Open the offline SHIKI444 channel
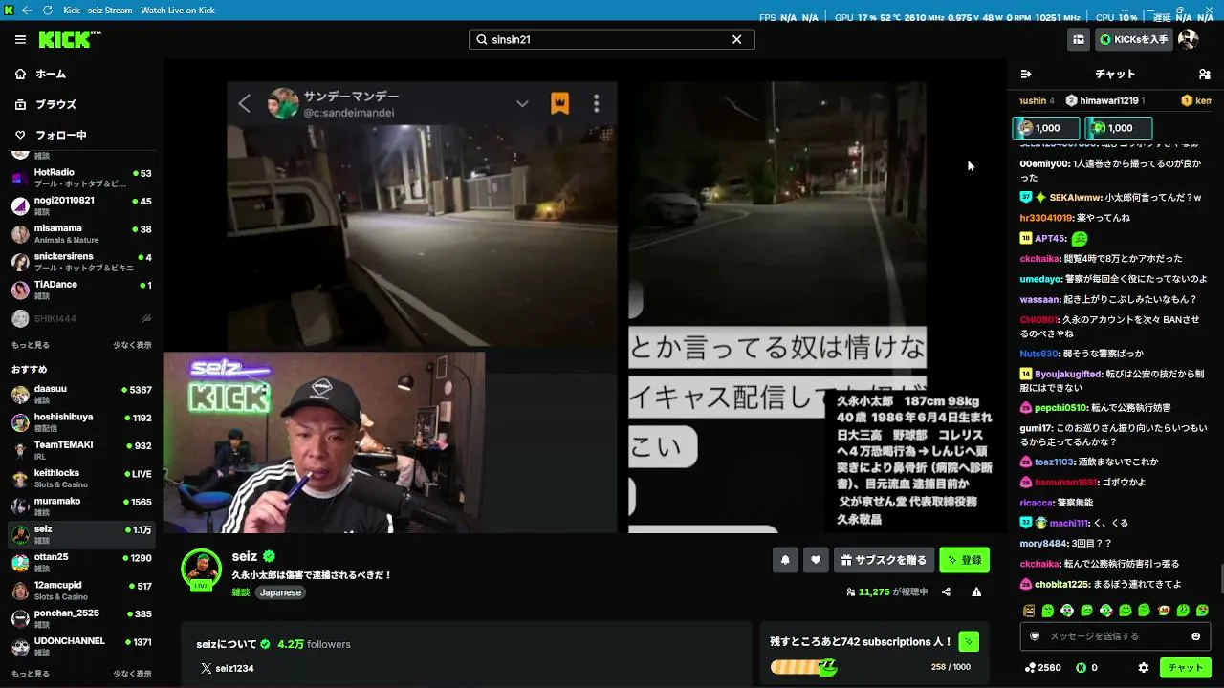The width and height of the screenshot is (1224, 688). (x=81, y=318)
